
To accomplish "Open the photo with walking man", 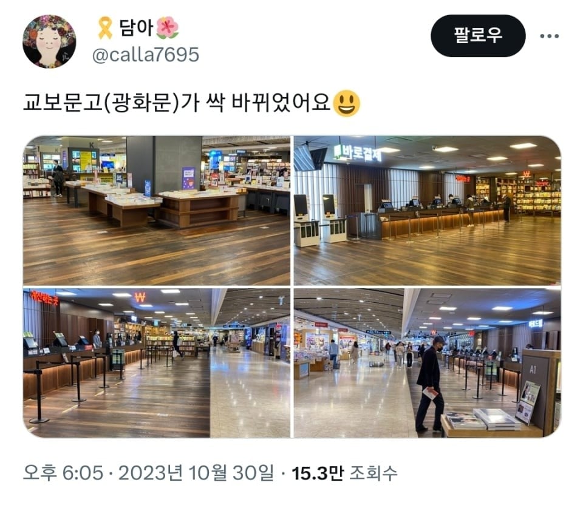I will [x=427, y=363].
